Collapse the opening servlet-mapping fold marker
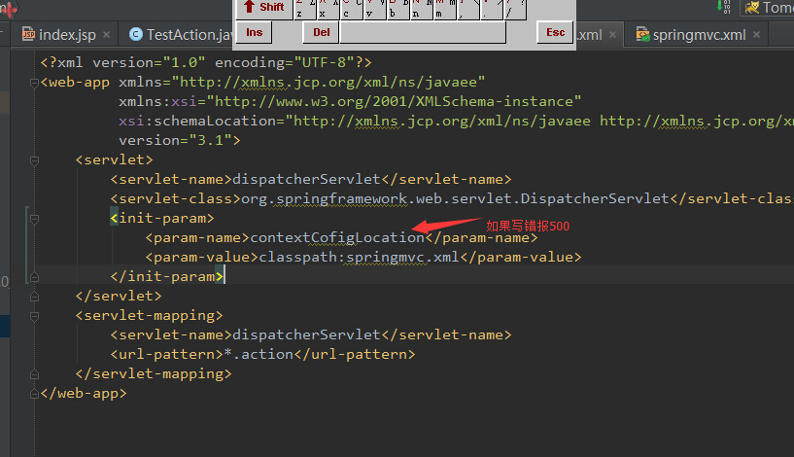Image resolution: width=794 pixels, height=457 pixels. click(34, 316)
